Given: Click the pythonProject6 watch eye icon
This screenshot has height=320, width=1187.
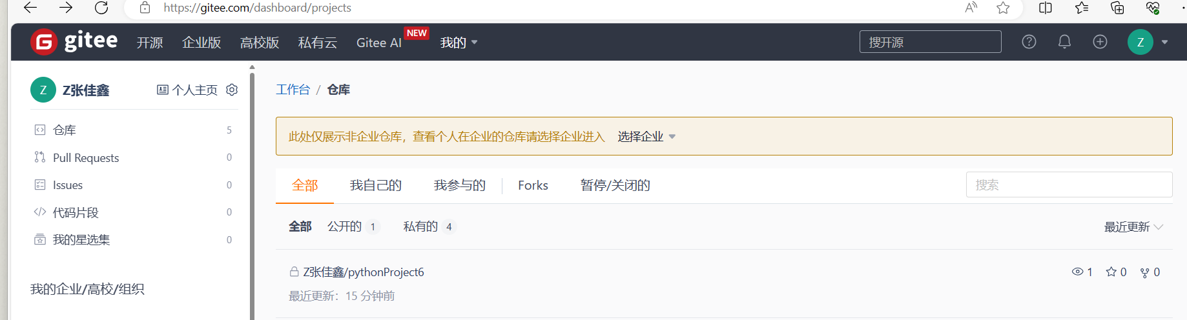Looking at the screenshot, I should point(1077,272).
